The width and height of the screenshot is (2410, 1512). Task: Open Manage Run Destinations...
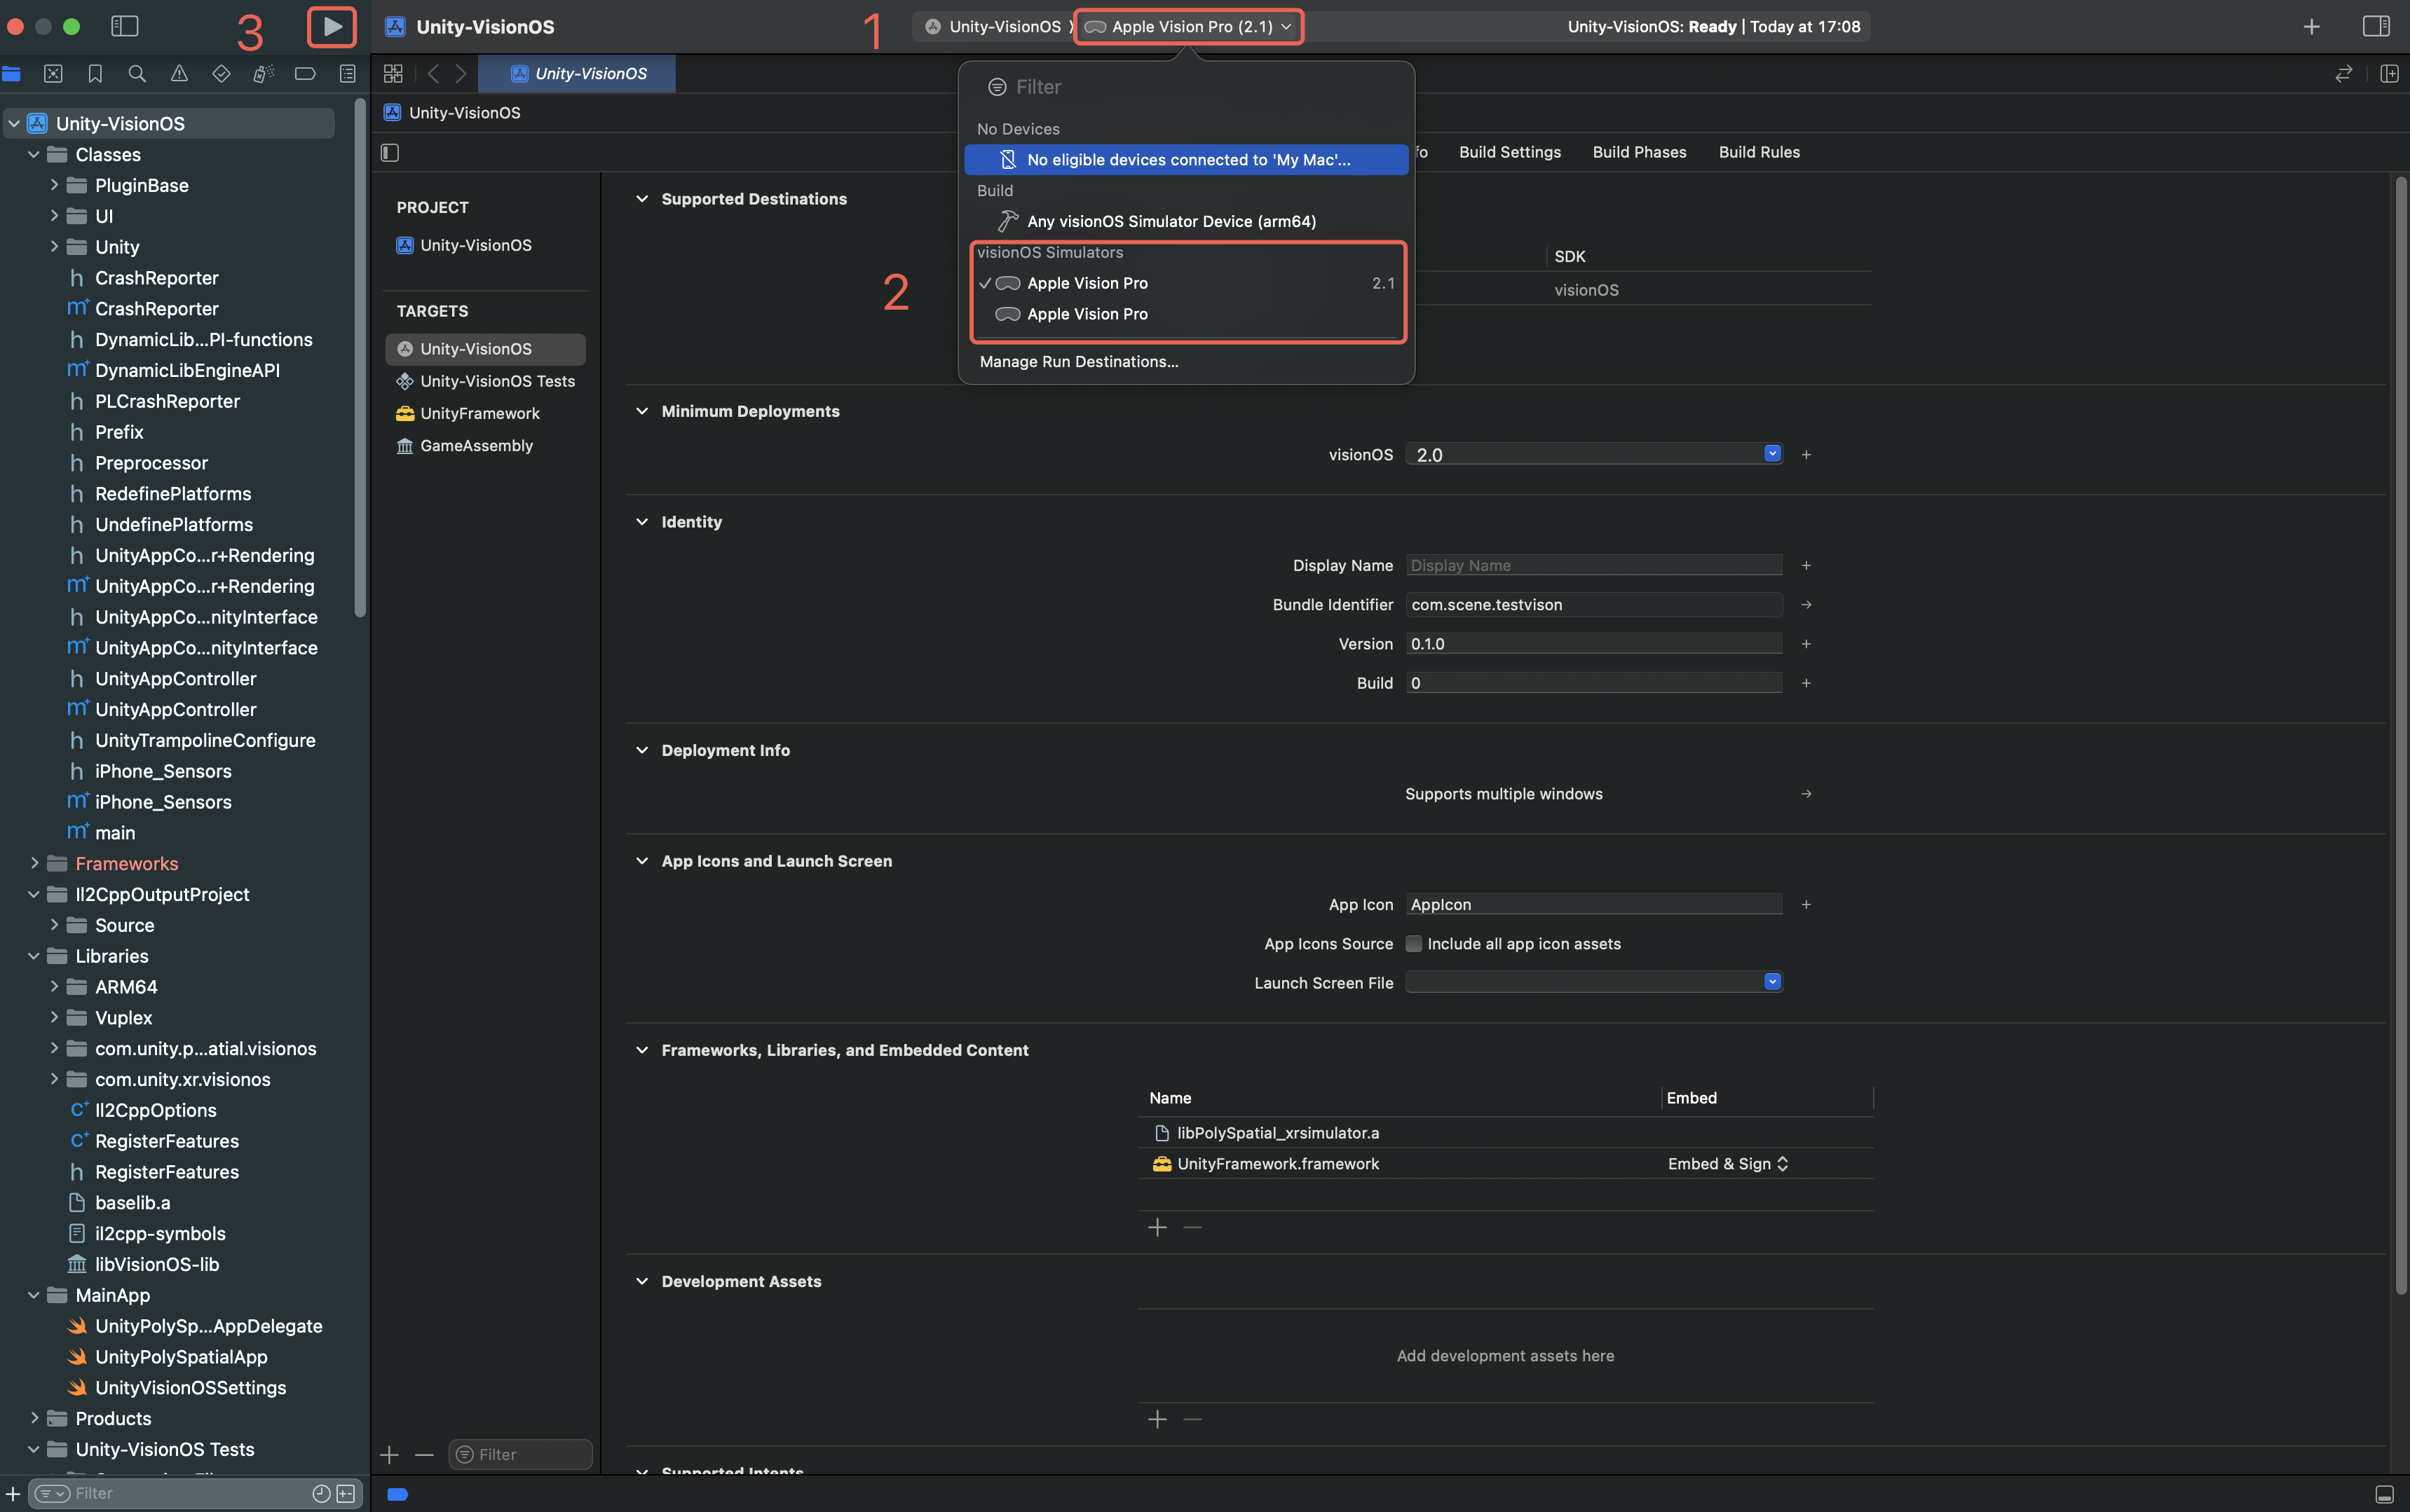click(1078, 361)
